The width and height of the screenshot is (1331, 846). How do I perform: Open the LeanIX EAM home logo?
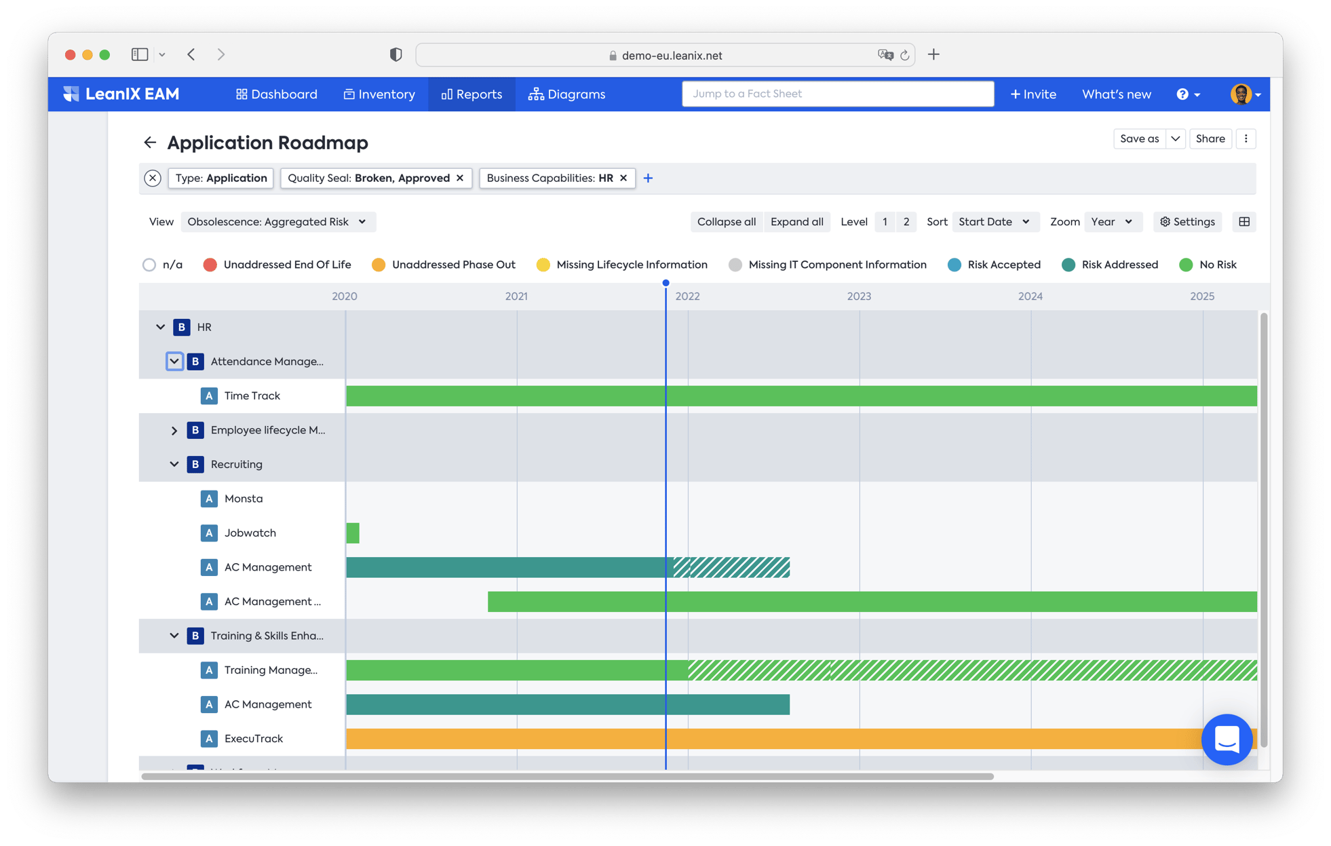click(122, 94)
